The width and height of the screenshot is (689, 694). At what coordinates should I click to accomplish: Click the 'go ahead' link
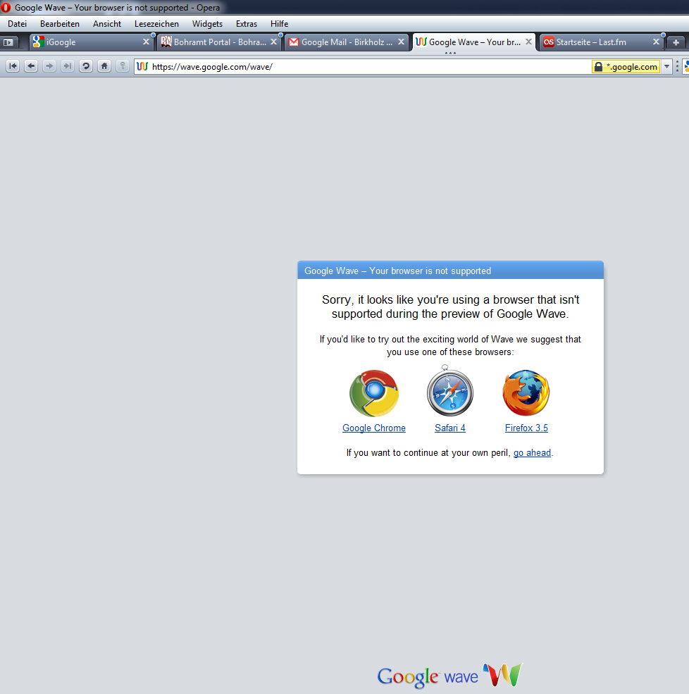coord(532,453)
